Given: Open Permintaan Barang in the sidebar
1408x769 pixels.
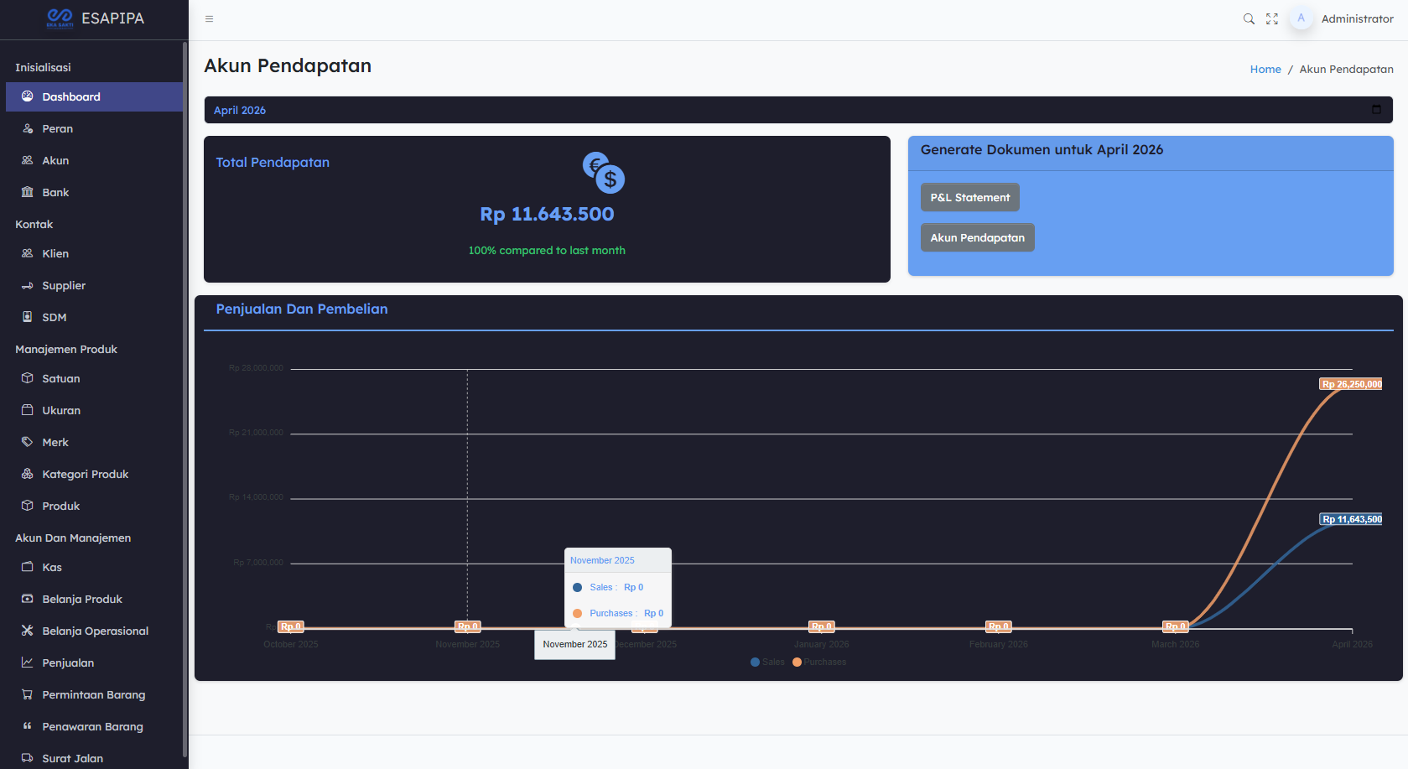Looking at the screenshot, I should [94, 694].
